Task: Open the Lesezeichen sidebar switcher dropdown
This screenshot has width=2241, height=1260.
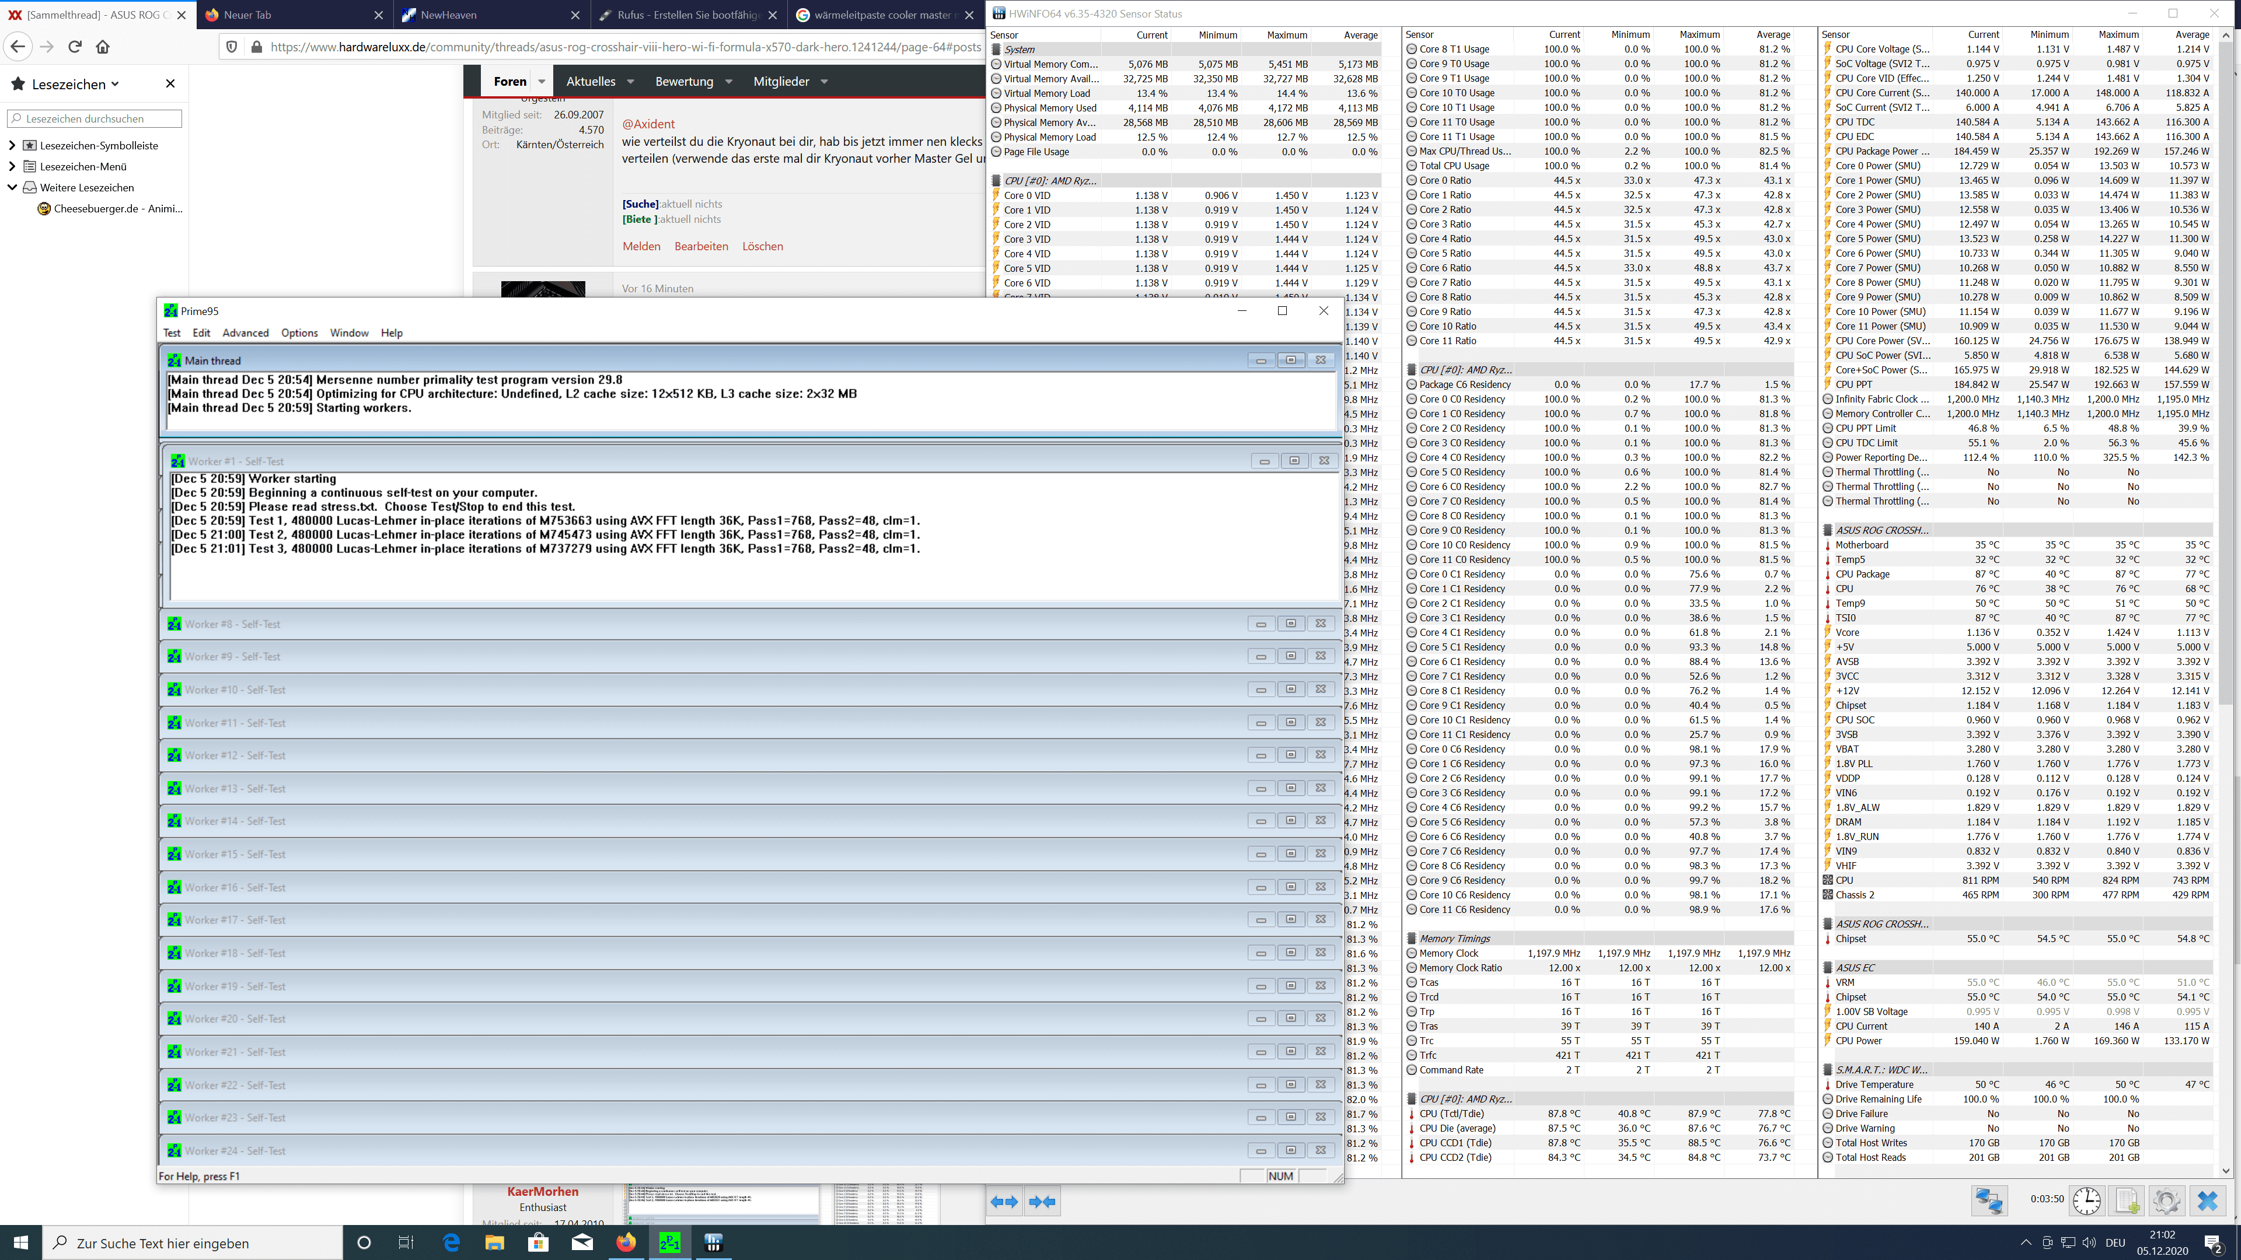Action: (115, 85)
